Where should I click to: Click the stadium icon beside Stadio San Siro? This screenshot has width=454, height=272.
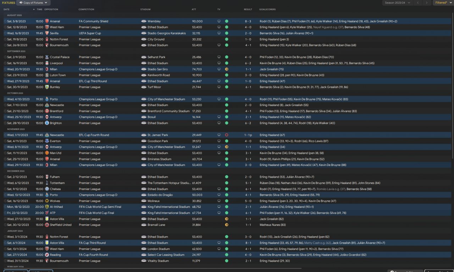click(x=144, y=69)
